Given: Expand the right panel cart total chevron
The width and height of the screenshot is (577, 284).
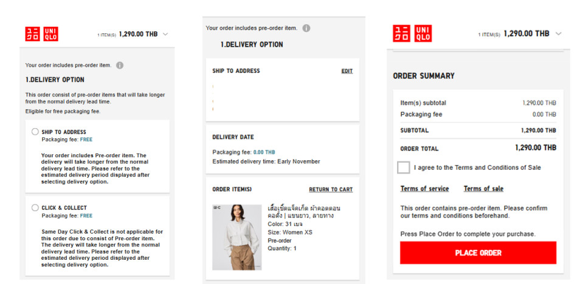Looking at the screenshot, I should coord(558,33).
